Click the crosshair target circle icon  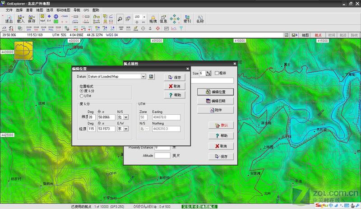(x=143, y=28)
